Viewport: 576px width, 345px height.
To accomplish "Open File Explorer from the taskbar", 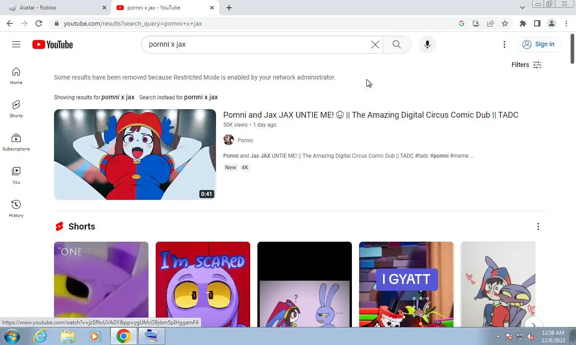I will tap(68, 336).
